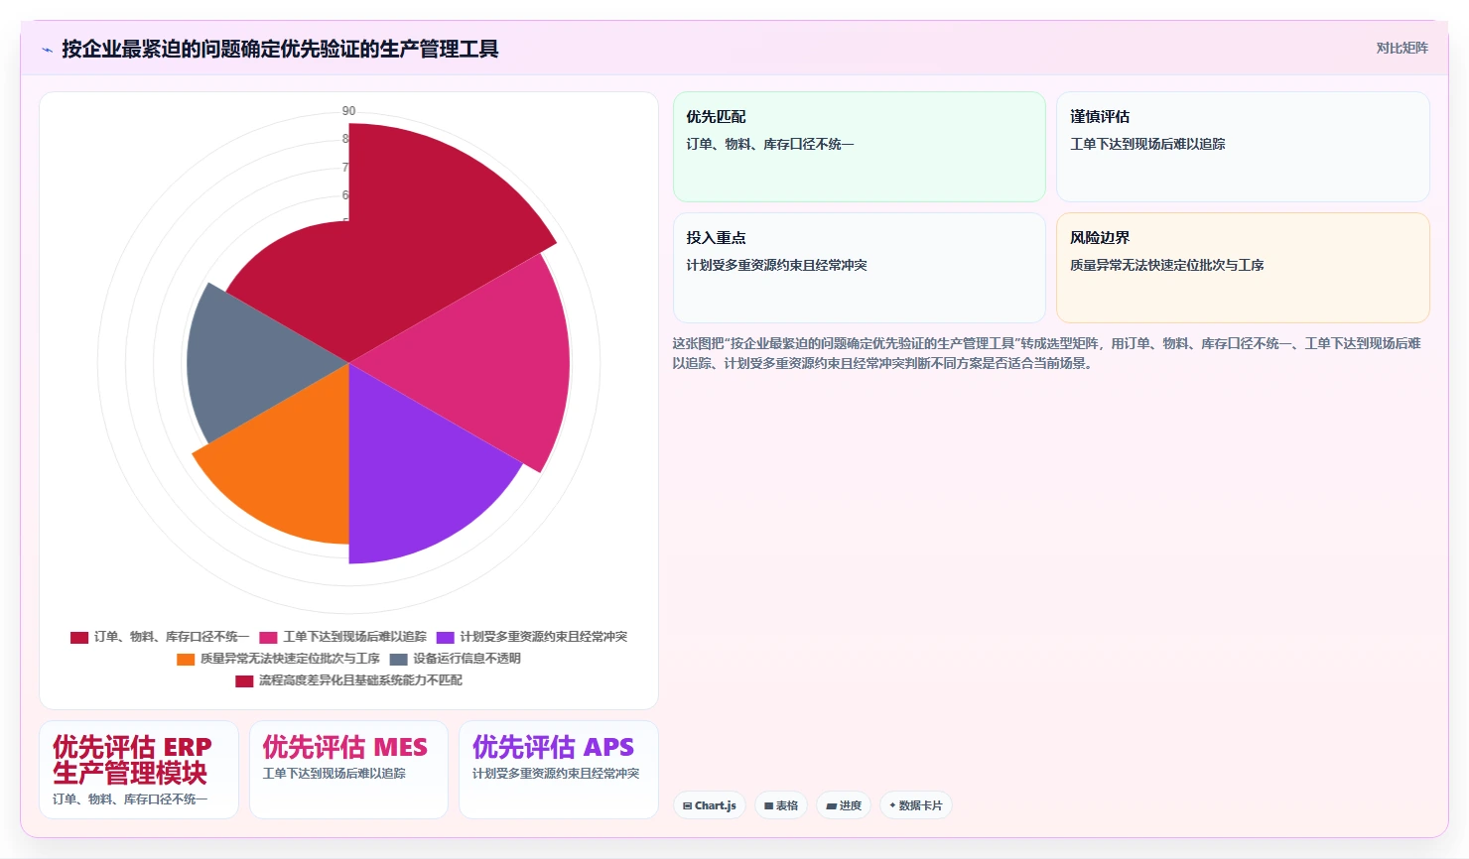1469x859 pixels.
Task: Click the 对比矩阵 label in header
Action: click(1402, 48)
